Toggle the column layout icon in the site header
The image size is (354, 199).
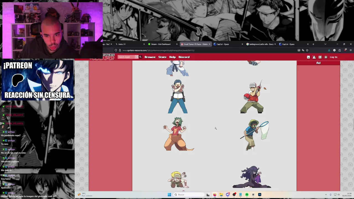click(x=320, y=57)
